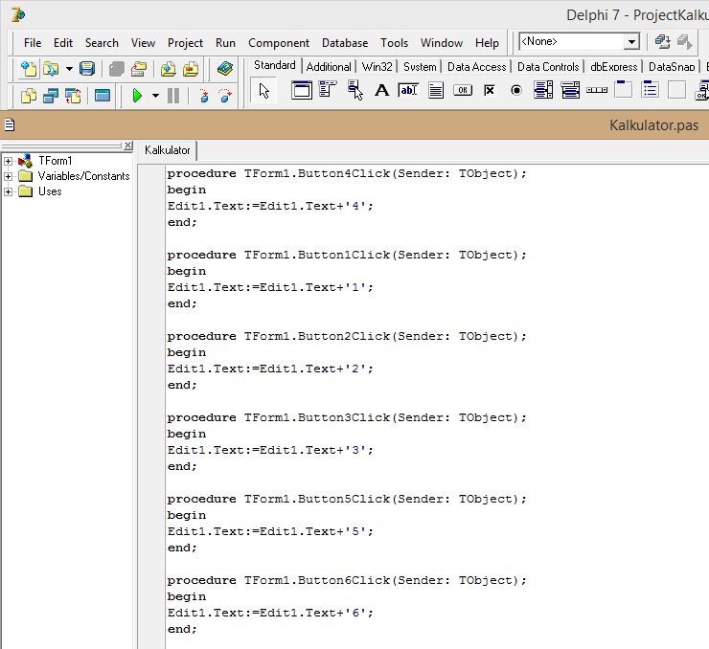709x649 pixels.
Task: Click Remove file from project icon
Action: pyautogui.click(x=191, y=69)
